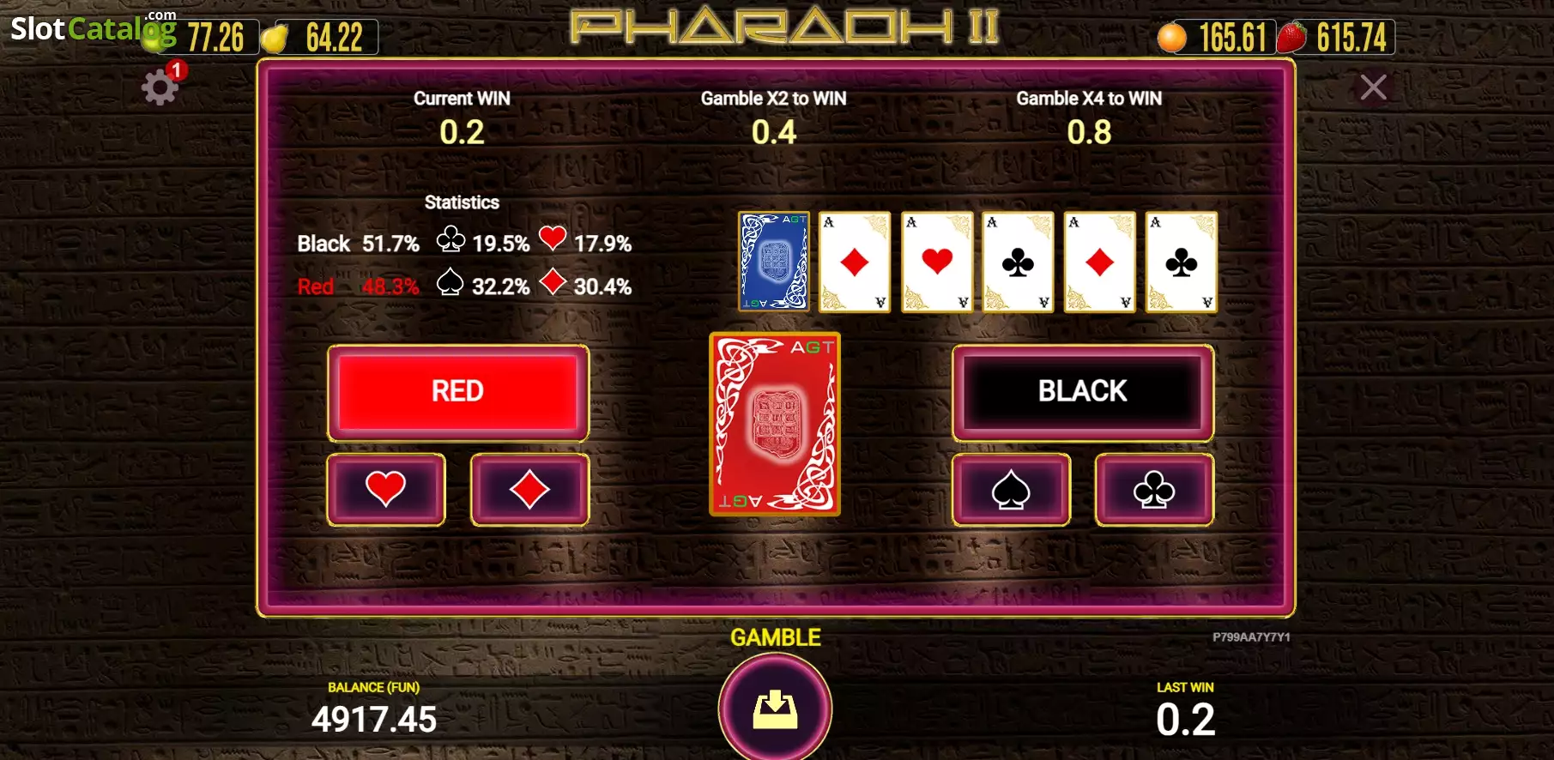Viewport: 1554px width, 760px height.
Task: Select the first ace of diamonds card
Action: [855, 262]
